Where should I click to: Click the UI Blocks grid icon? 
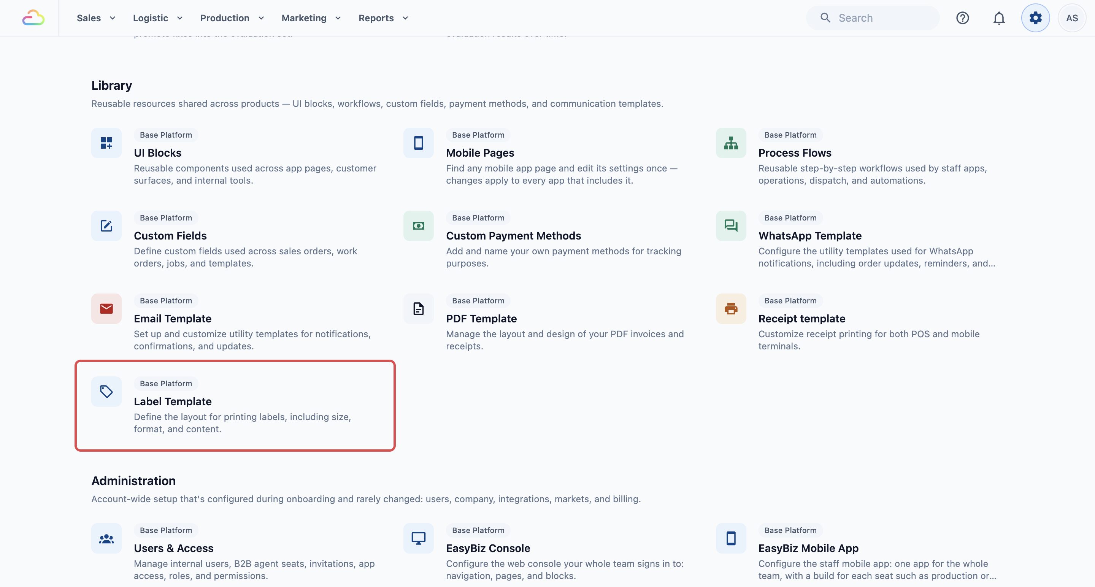106,143
